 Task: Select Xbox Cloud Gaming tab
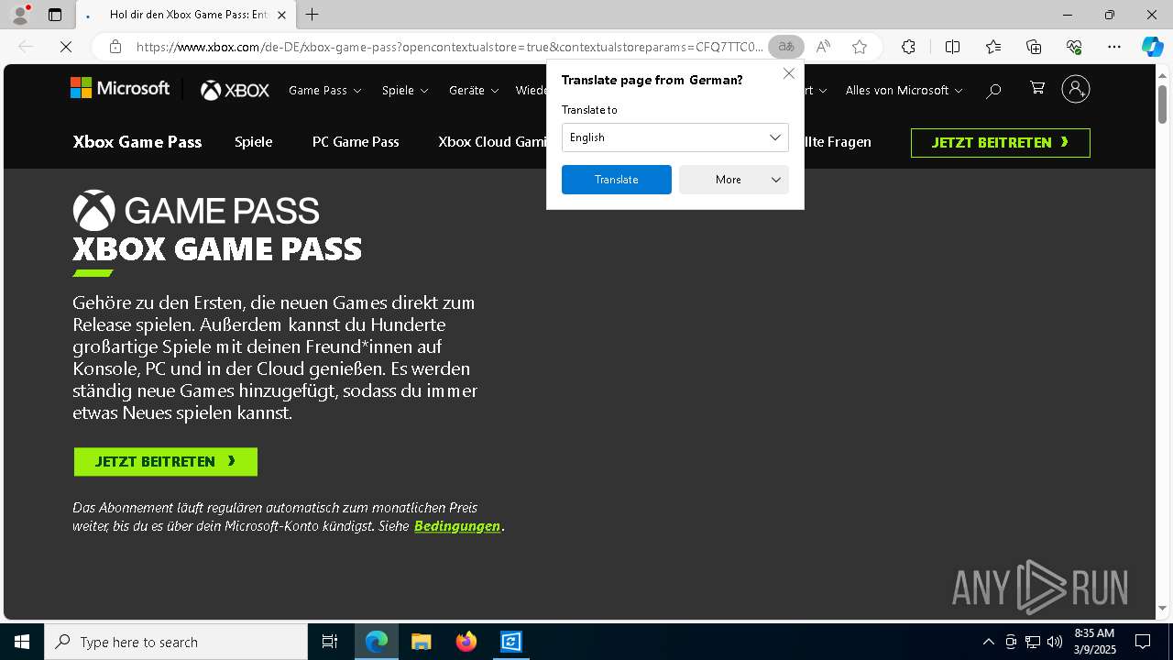[492, 142]
